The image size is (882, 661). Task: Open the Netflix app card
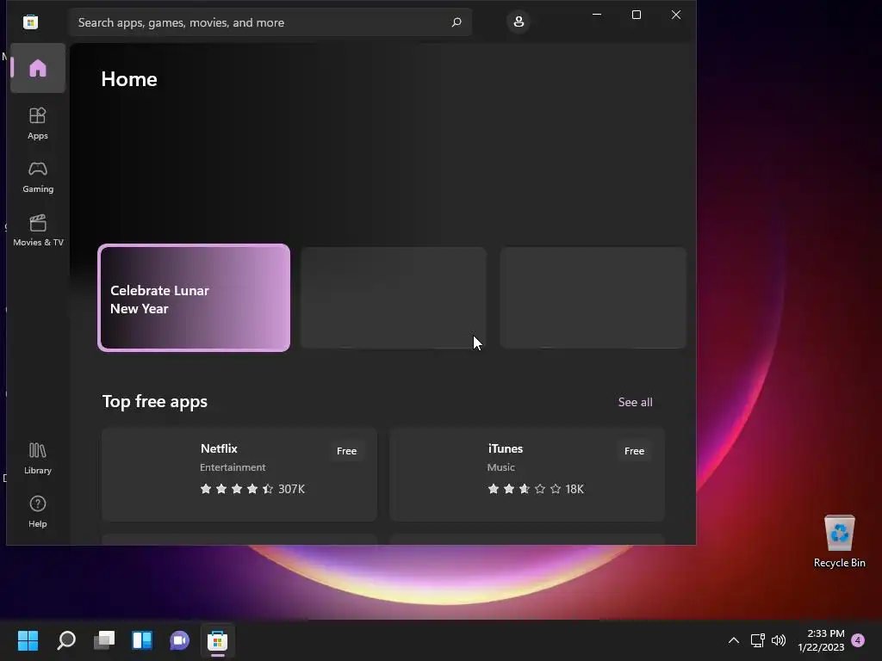pyautogui.click(x=239, y=474)
